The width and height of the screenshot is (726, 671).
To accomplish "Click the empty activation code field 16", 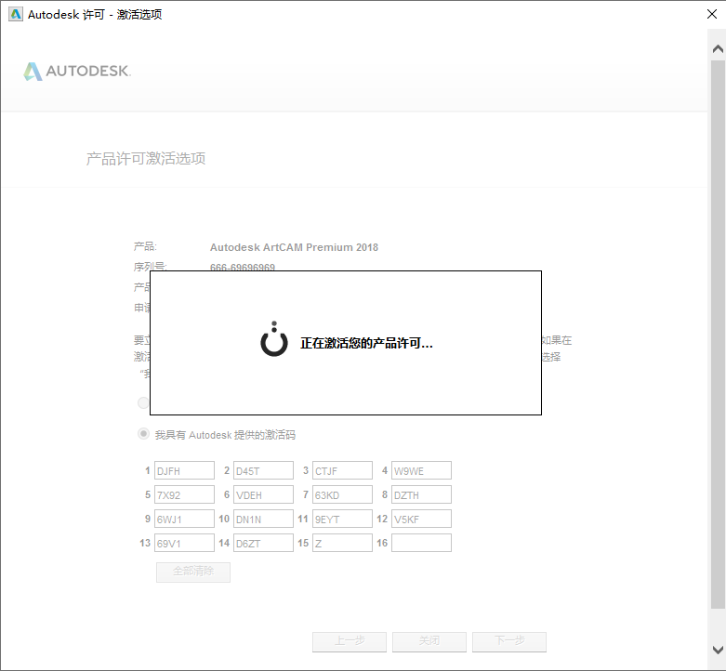I will [x=421, y=544].
